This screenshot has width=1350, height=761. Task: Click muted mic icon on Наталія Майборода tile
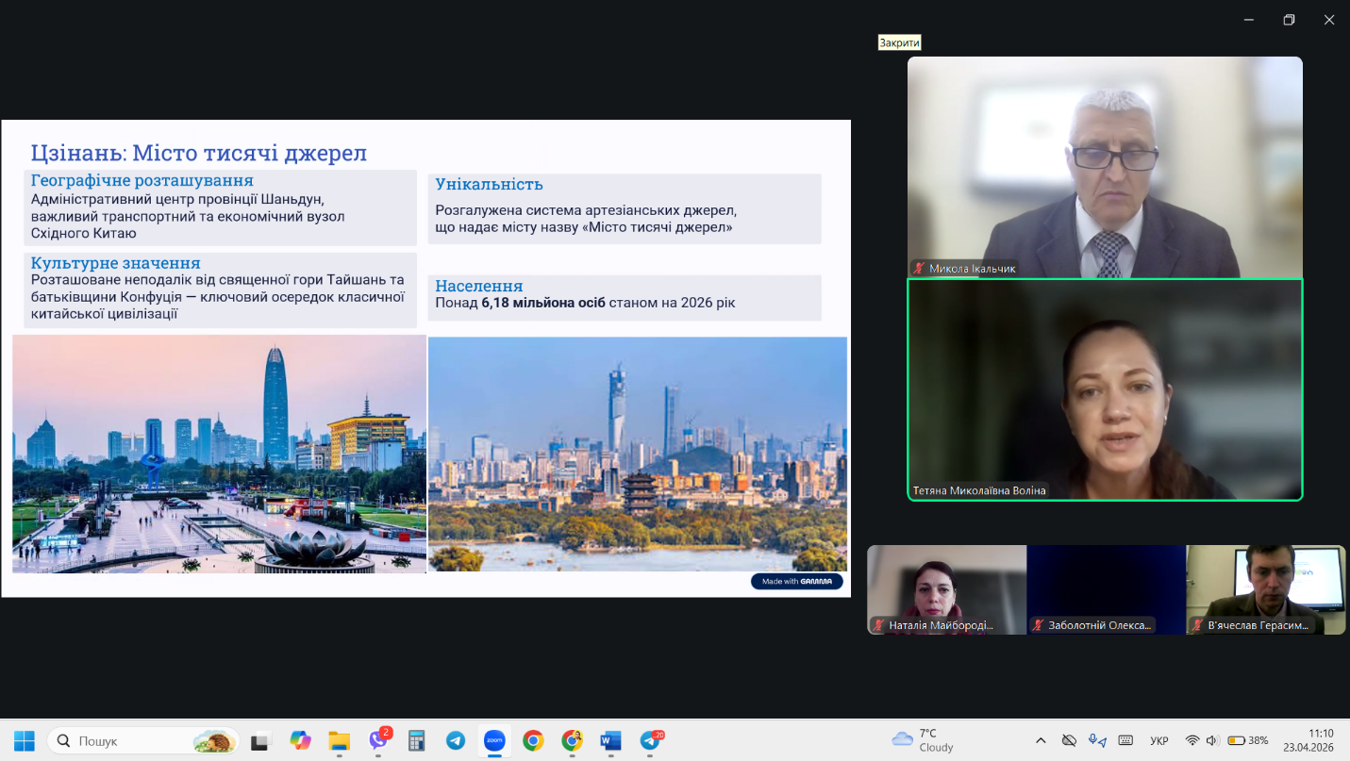tap(878, 625)
